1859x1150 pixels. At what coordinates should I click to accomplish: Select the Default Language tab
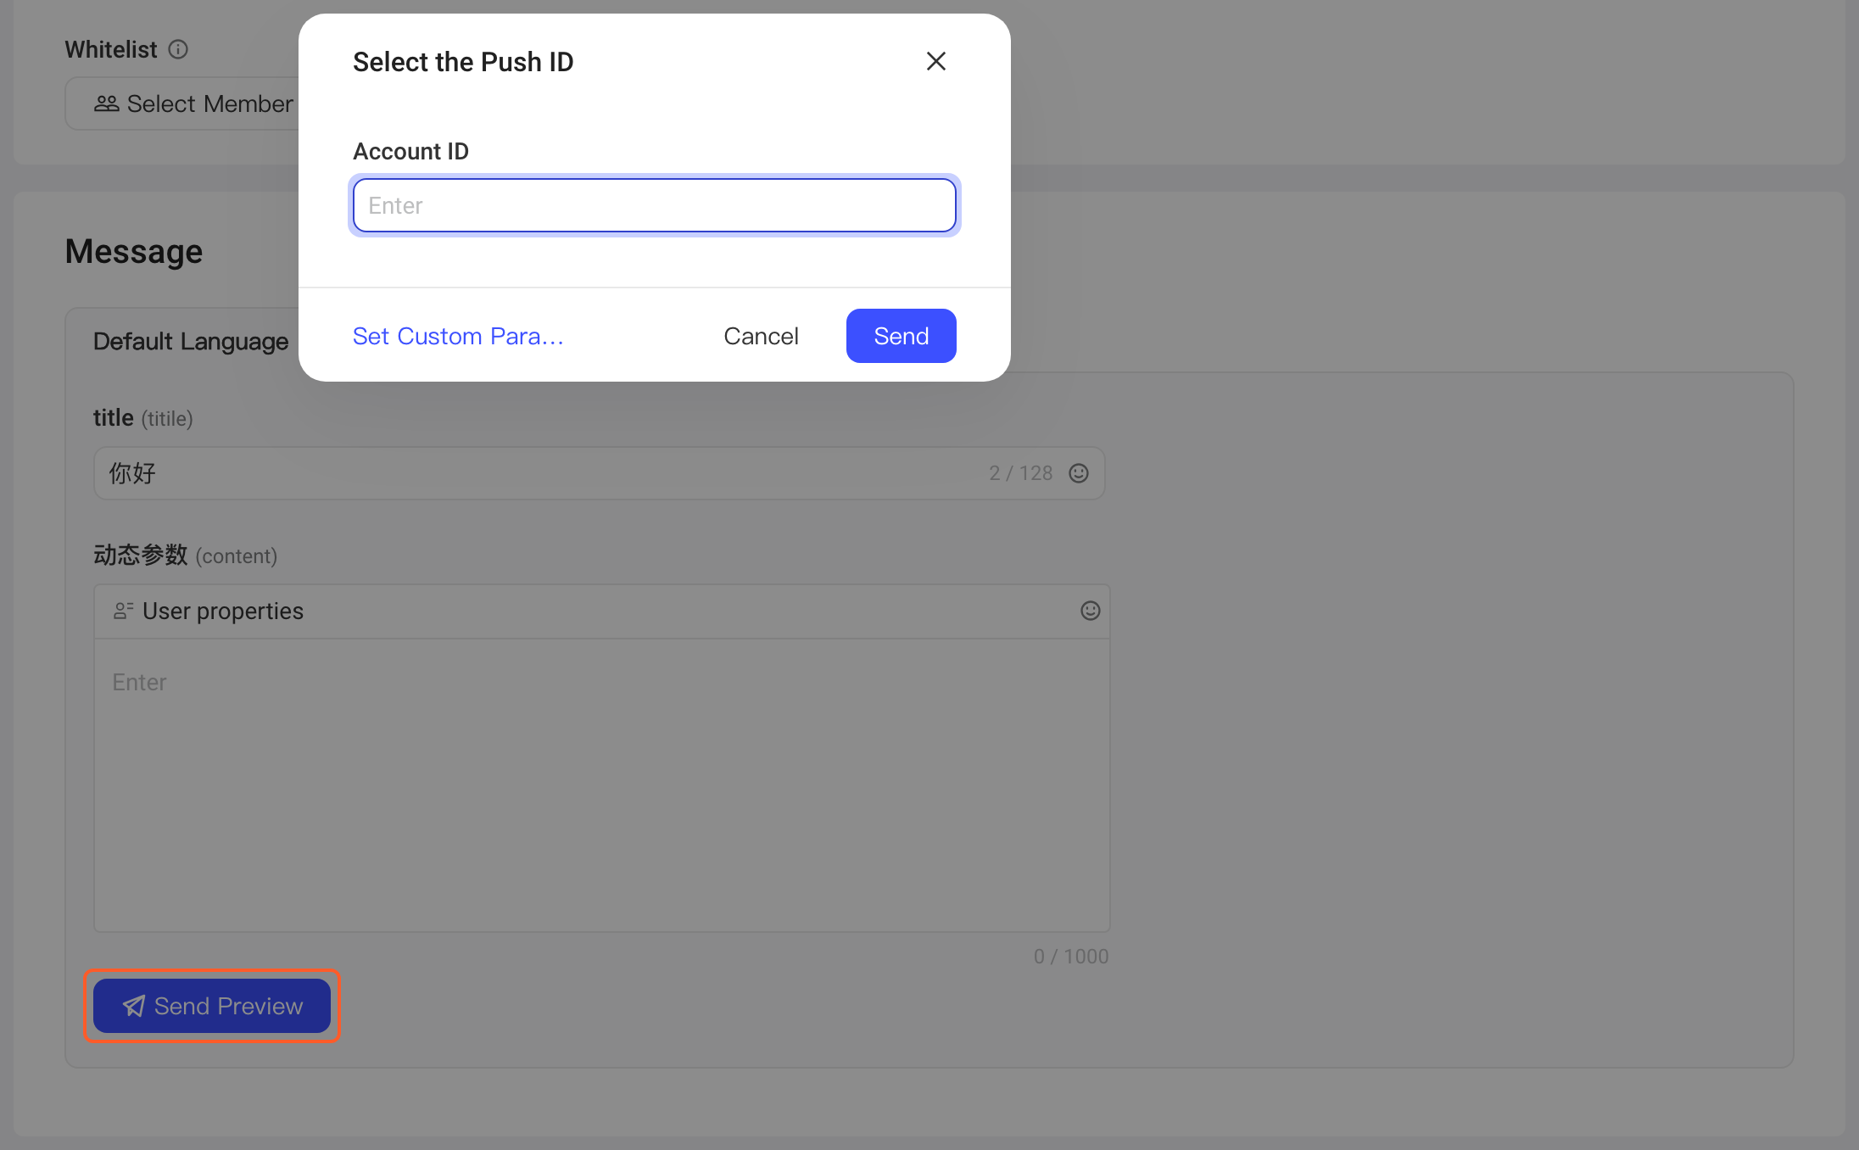pos(191,341)
